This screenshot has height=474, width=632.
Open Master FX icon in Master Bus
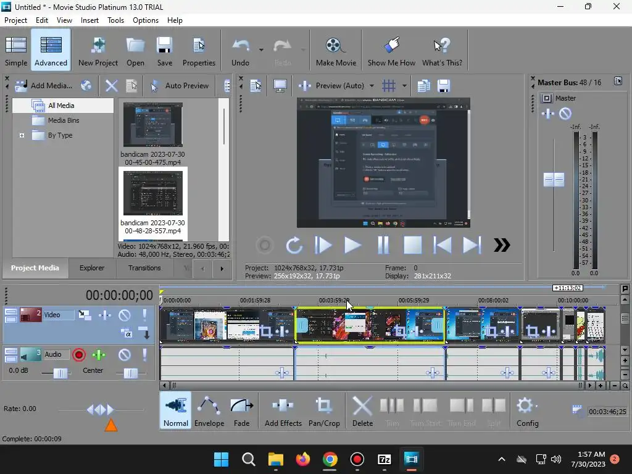point(548,114)
